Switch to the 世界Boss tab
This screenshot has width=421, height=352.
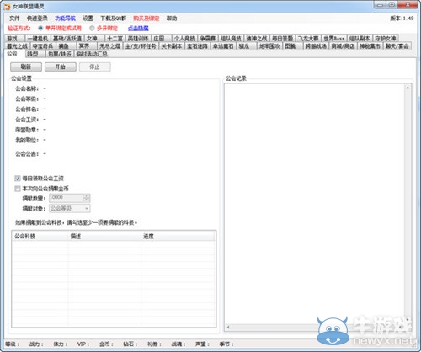pos(334,39)
